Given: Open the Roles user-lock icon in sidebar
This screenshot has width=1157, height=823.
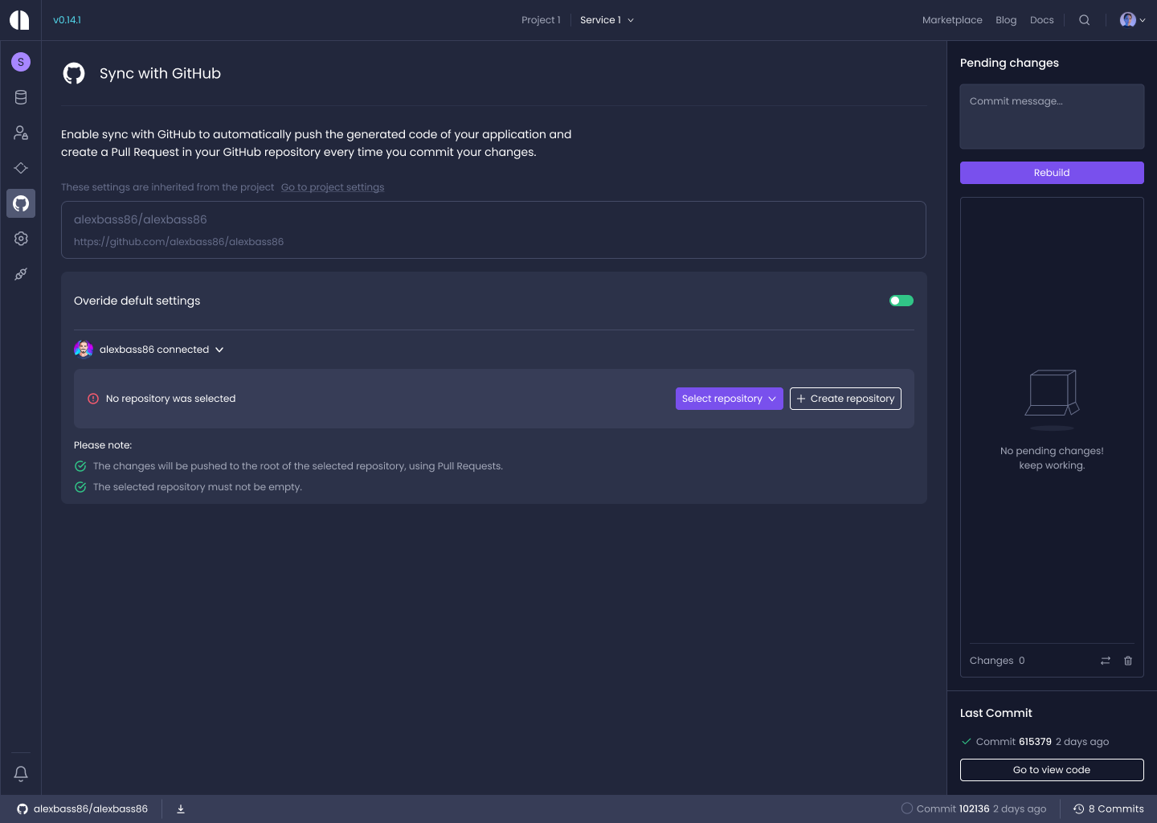Looking at the screenshot, I should [x=21, y=133].
